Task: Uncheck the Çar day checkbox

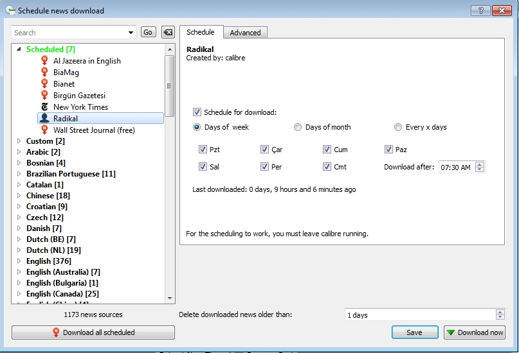Action: (x=264, y=150)
